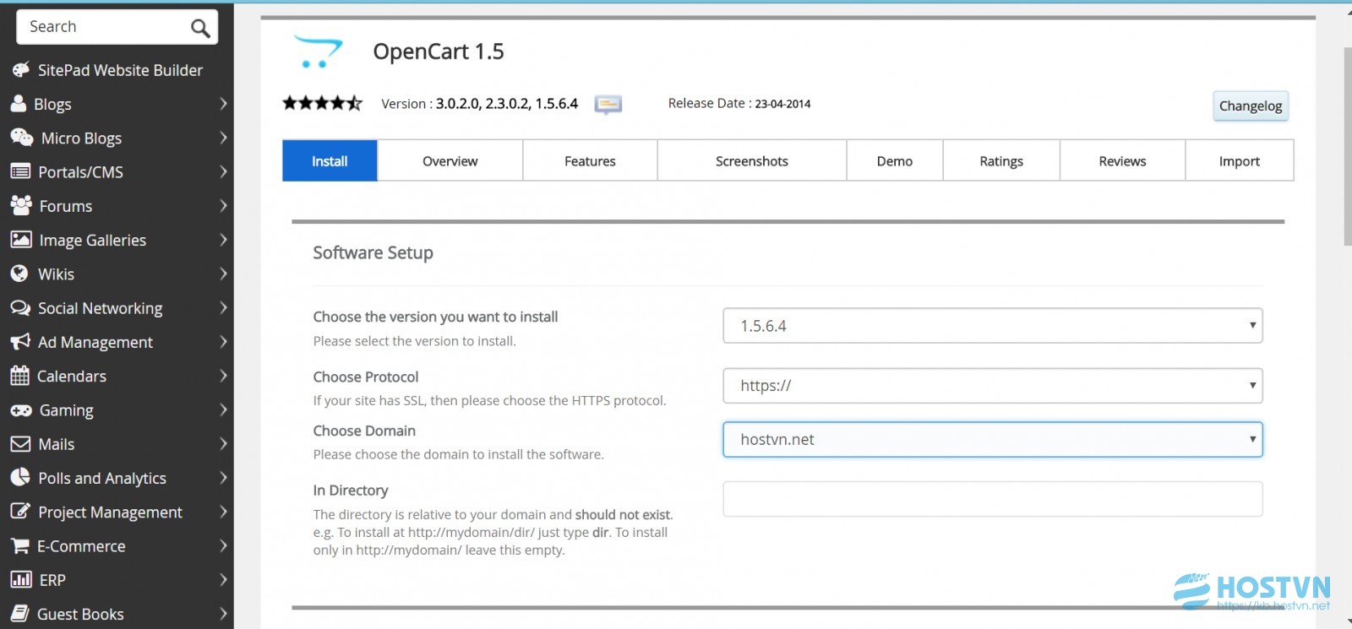
Task: Expand the Micro Blogs category chevron
Action: (x=223, y=138)
